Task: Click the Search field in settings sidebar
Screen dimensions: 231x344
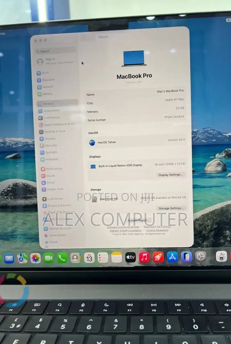Action: (x=55, y=51)
